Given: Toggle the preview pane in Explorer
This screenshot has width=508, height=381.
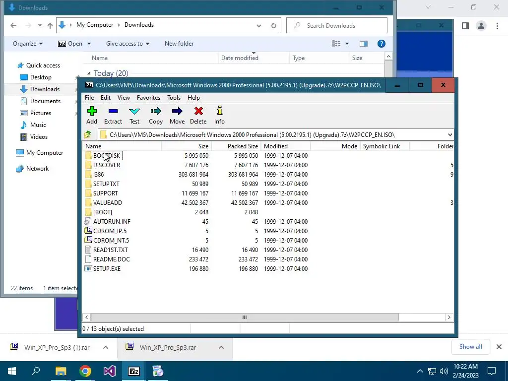Looking at the screenshot, I should [x=364, y=44].
